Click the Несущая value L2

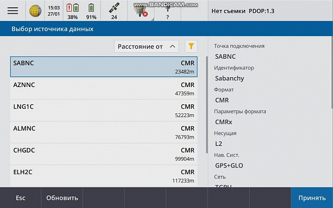pyautogui.click(x=218, y=144)
